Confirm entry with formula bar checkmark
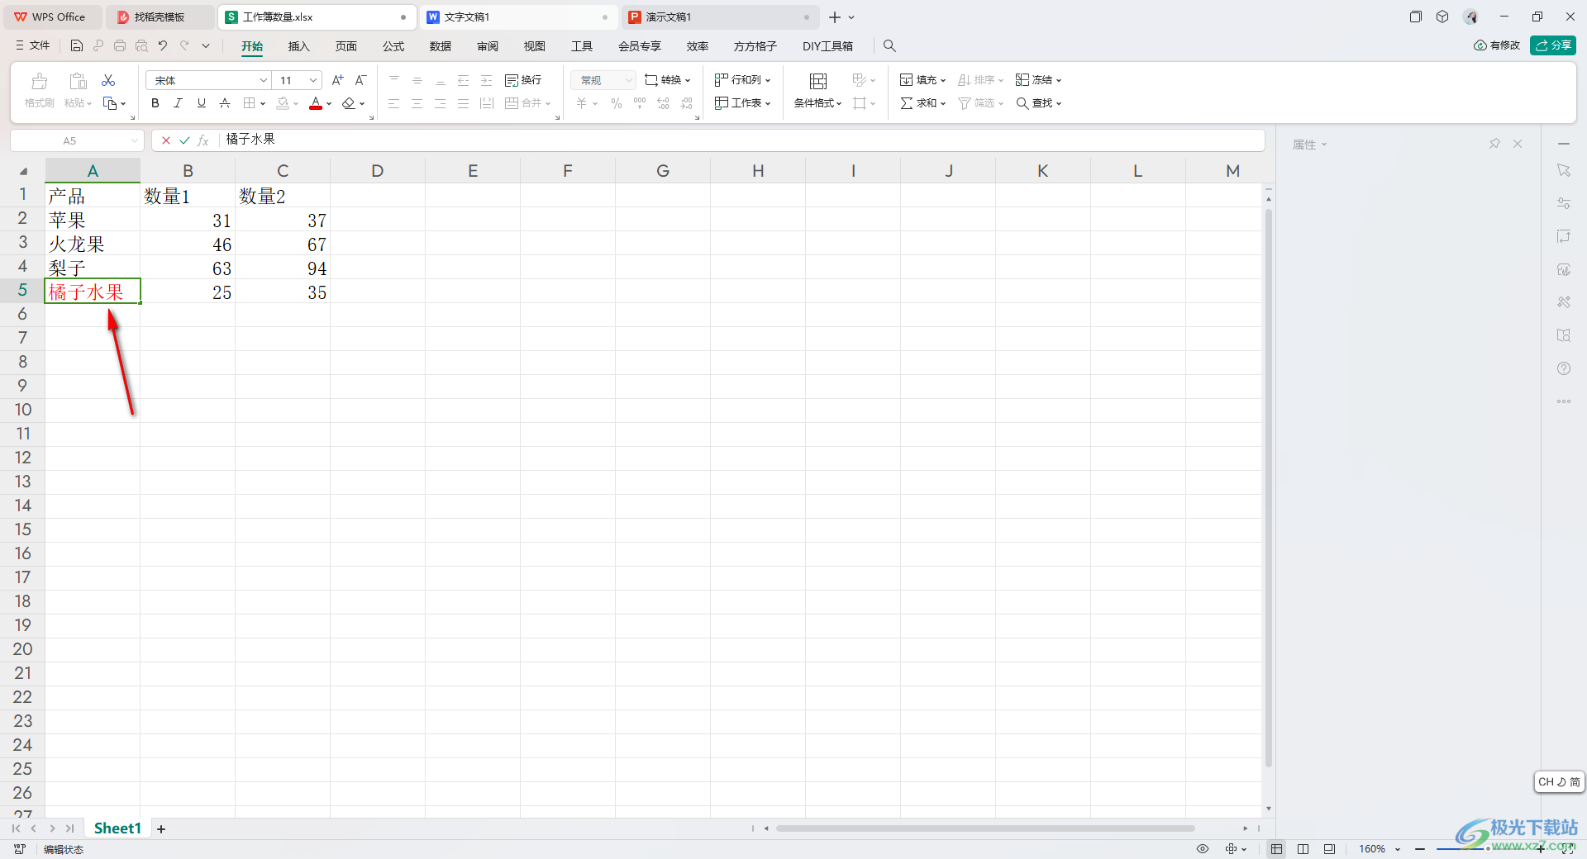 point(184,140)
